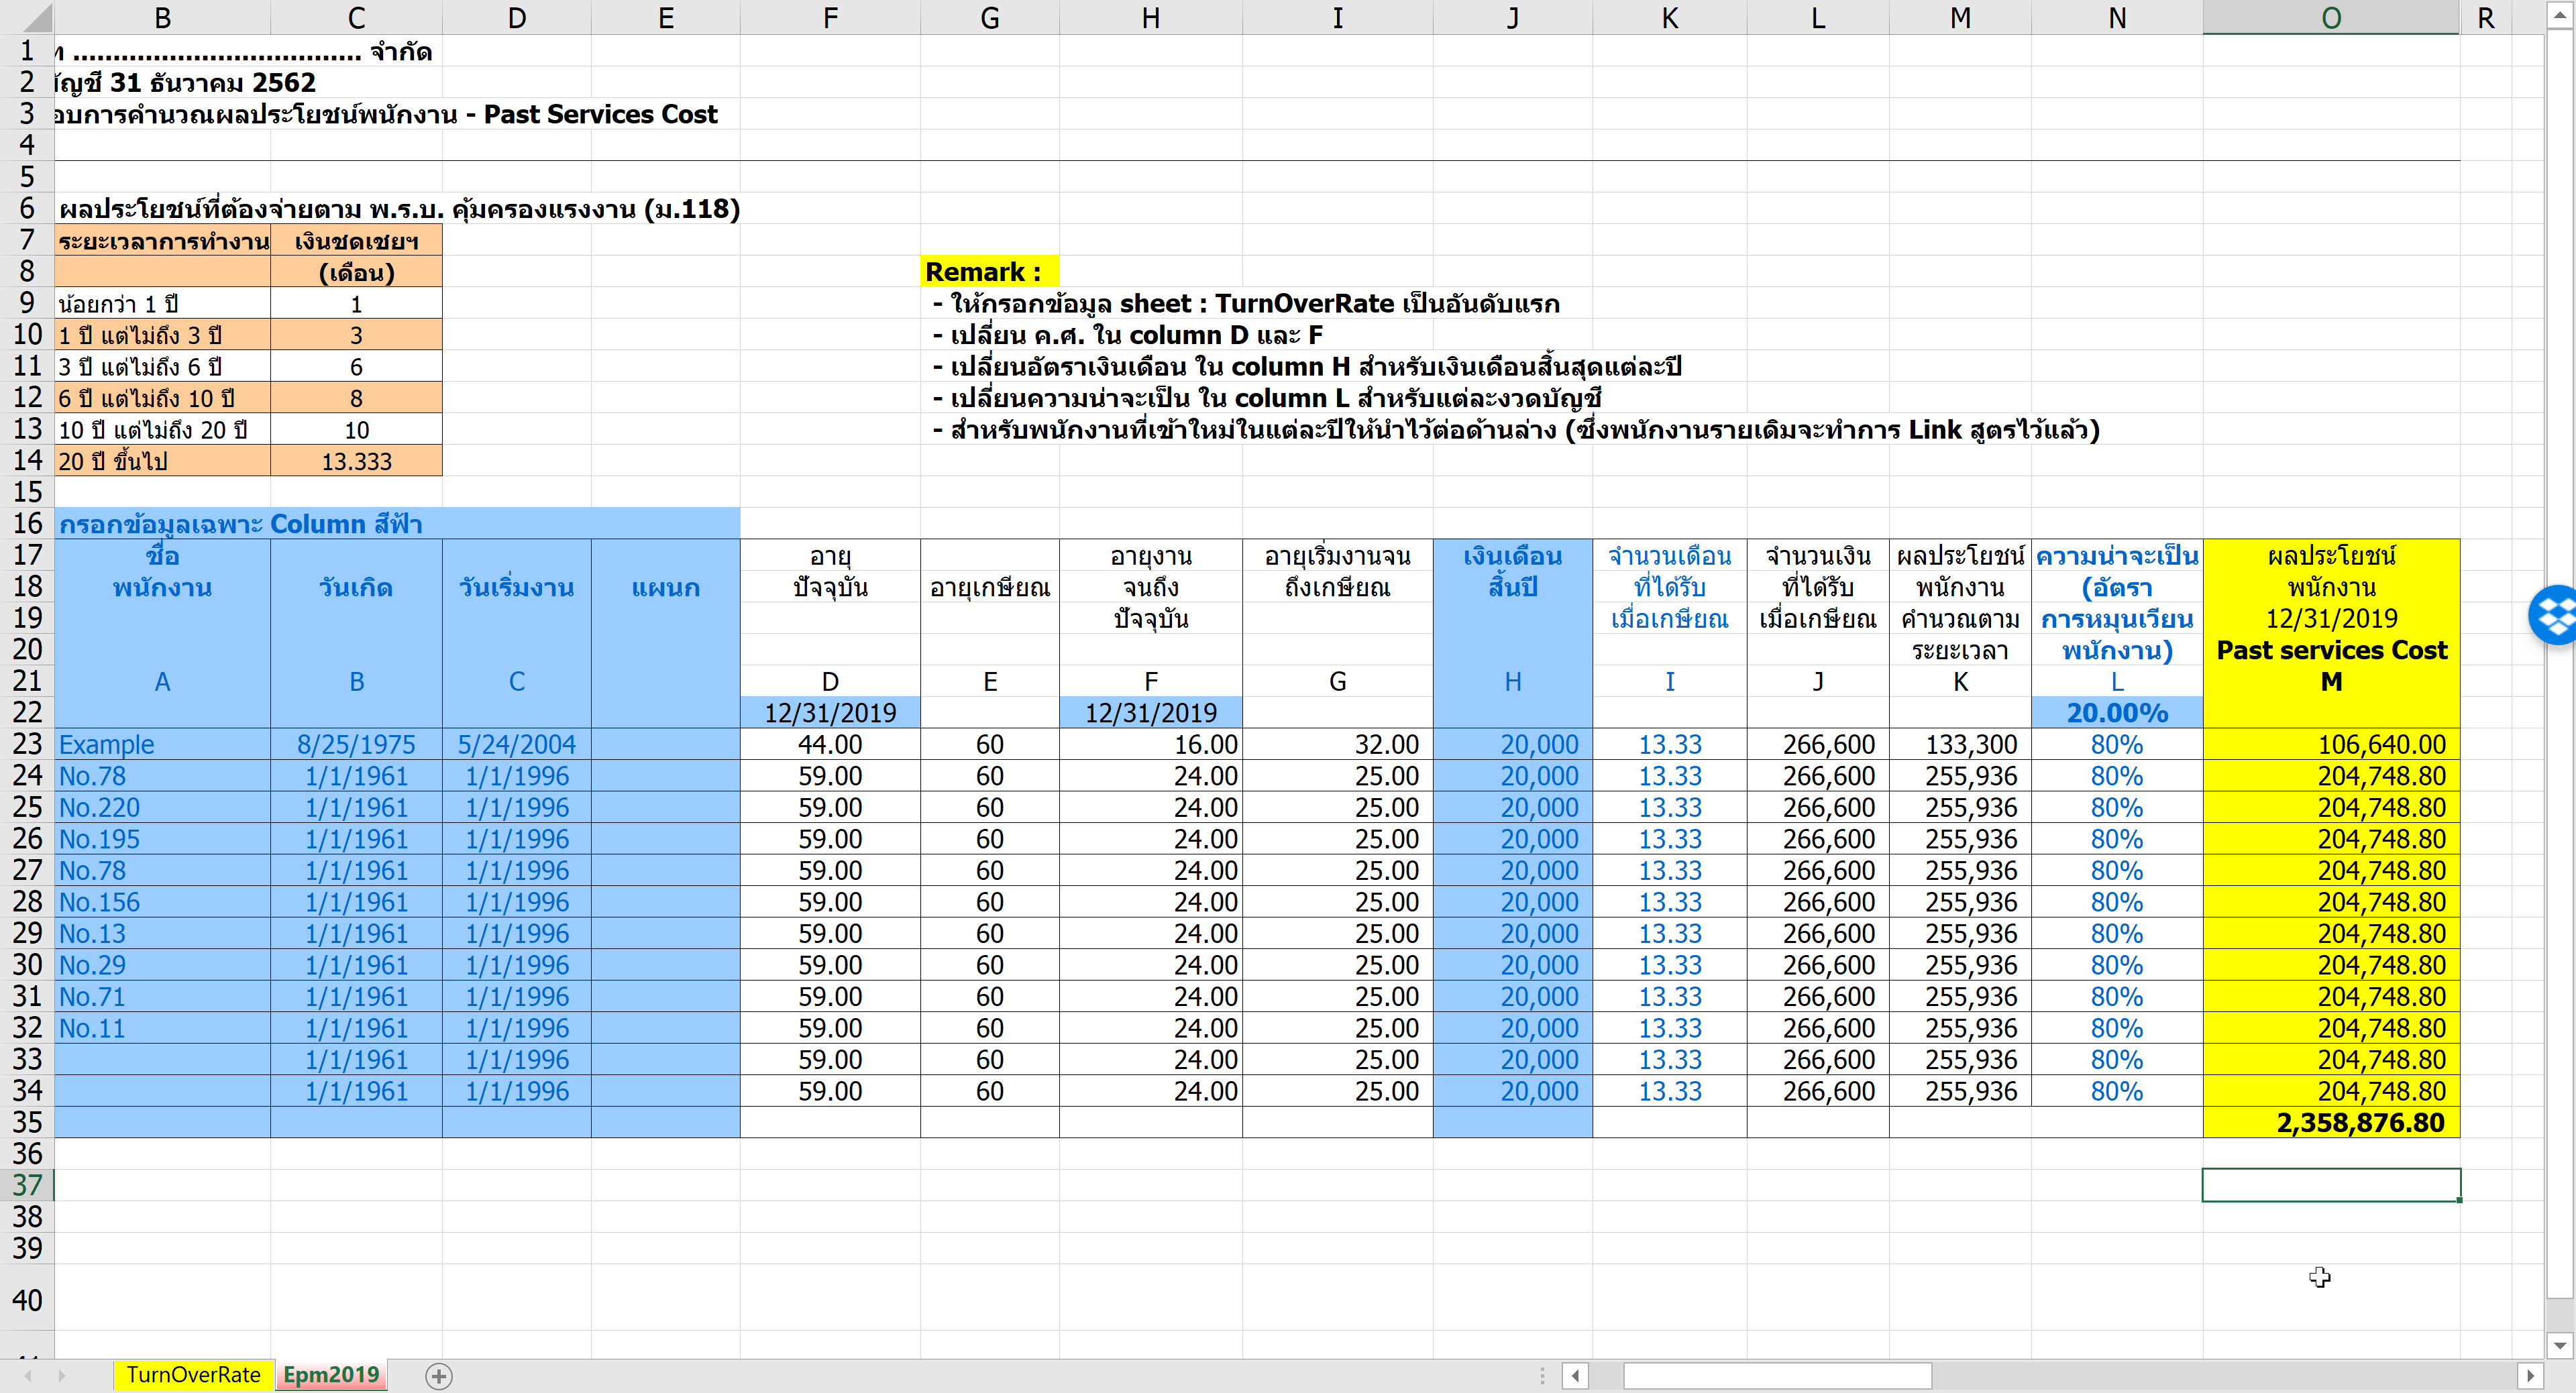The image size is (2576, 1393).
Task: Click horizontal scrollbar left arrow
Action: [x=1575, y=1376]
